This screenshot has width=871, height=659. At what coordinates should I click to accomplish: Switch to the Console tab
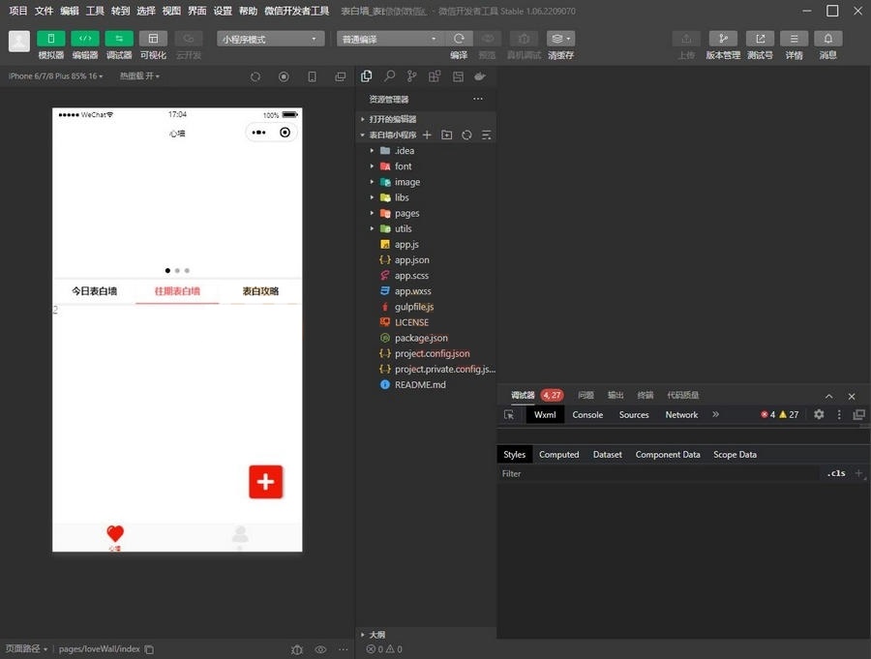pyautogui.click(x=587, y=414)
